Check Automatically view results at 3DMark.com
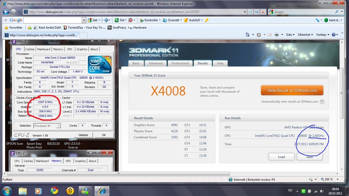Viewport: 349px width, 196px height. click(322, 102)
